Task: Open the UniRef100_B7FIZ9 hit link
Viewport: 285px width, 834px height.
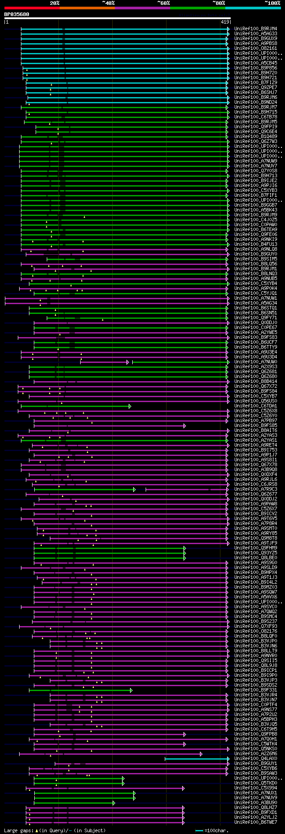Action: 256,83
